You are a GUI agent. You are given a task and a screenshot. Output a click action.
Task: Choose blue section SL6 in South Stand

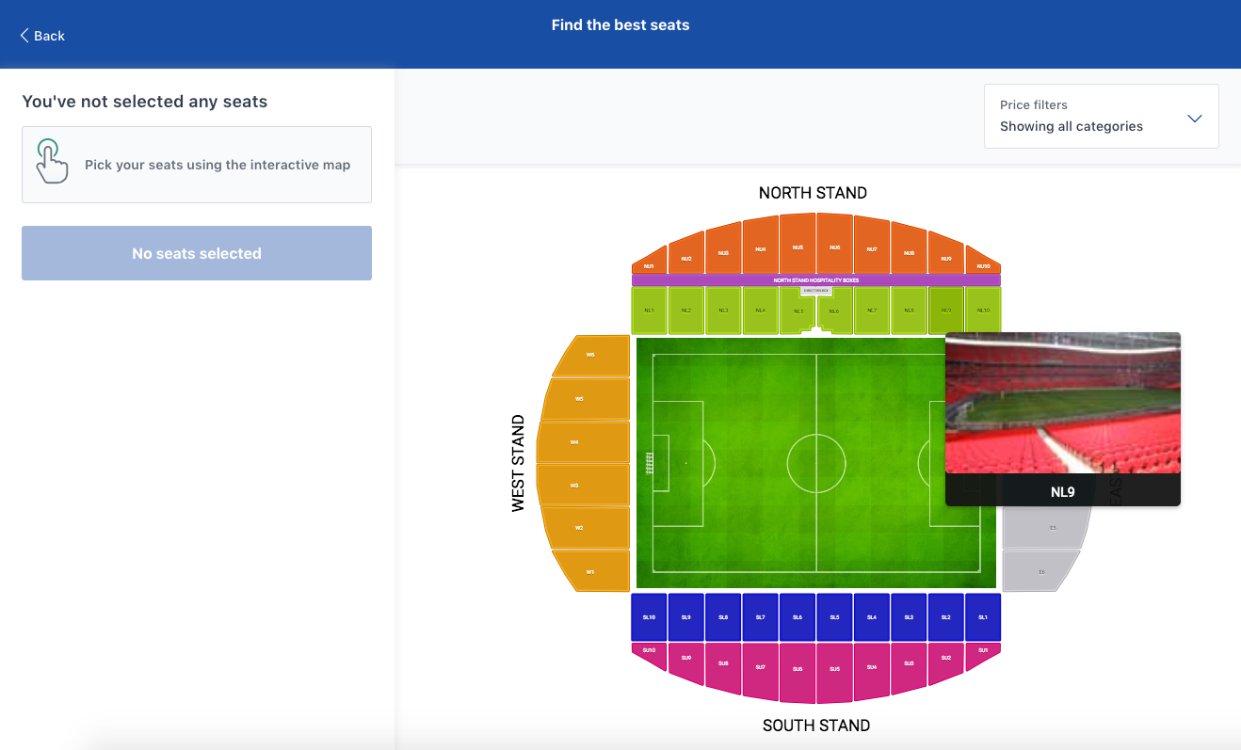click(798, 617)
